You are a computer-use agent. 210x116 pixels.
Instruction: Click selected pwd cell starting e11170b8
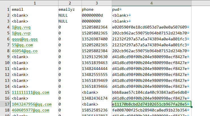(x=151, y=104)
